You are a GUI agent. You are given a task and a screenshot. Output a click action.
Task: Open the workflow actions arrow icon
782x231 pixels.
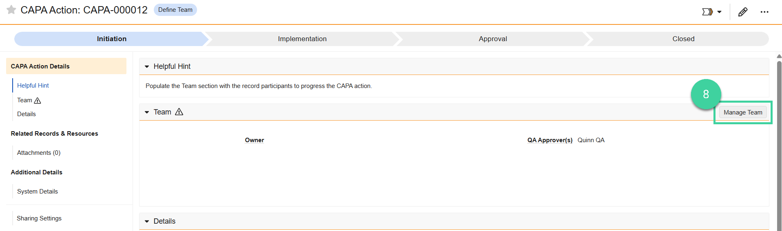click(x=707, y=12)
